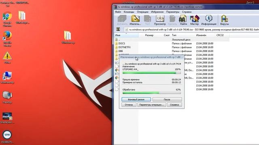The width and height of the screenshot is (259, 145).
Task: Click the Обработано total progress bar
Action: tap(151, 93)
